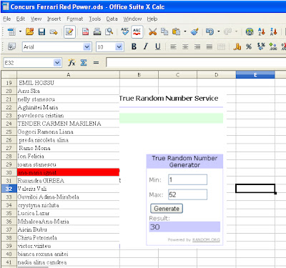The image size is (286, 268).
Task: Click the Standard number format icon
Action: tap(261, 46)
